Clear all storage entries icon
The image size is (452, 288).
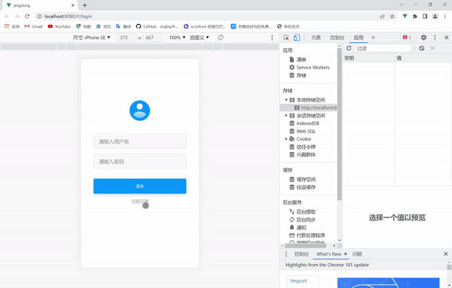[421, 48]
